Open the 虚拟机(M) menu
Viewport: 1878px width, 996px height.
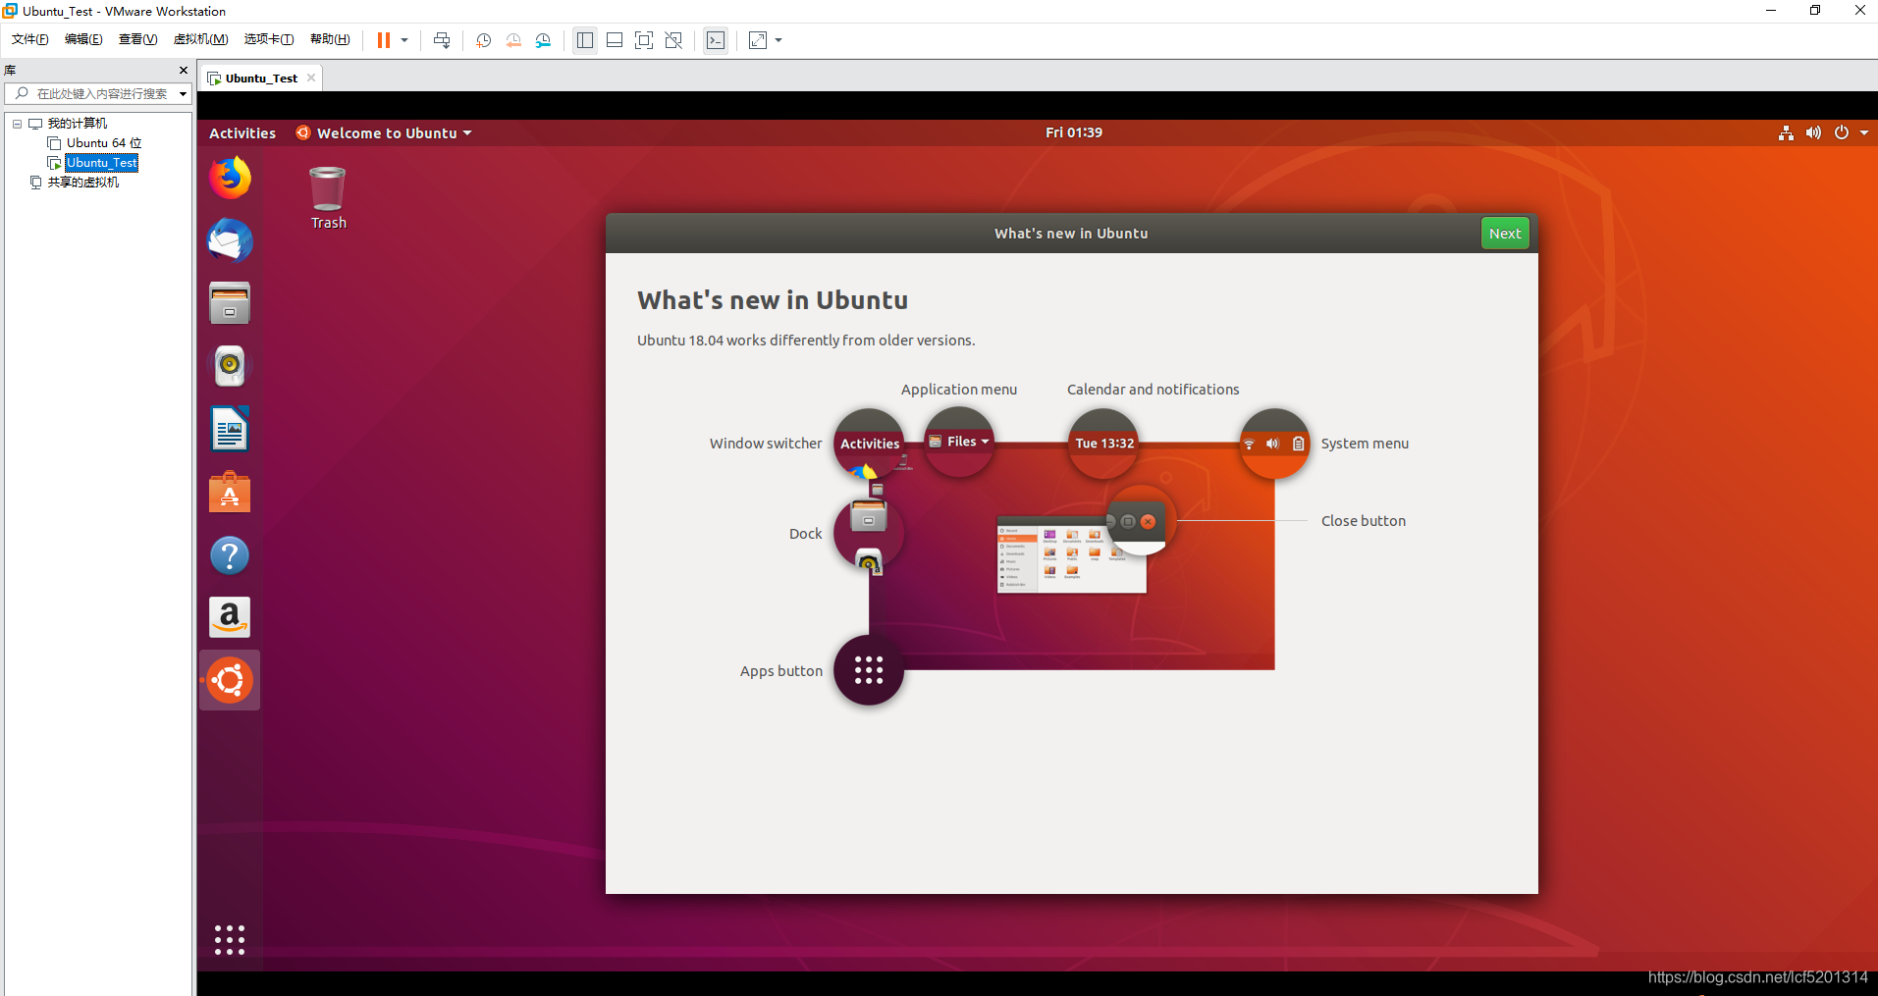(x=200, y=39)
